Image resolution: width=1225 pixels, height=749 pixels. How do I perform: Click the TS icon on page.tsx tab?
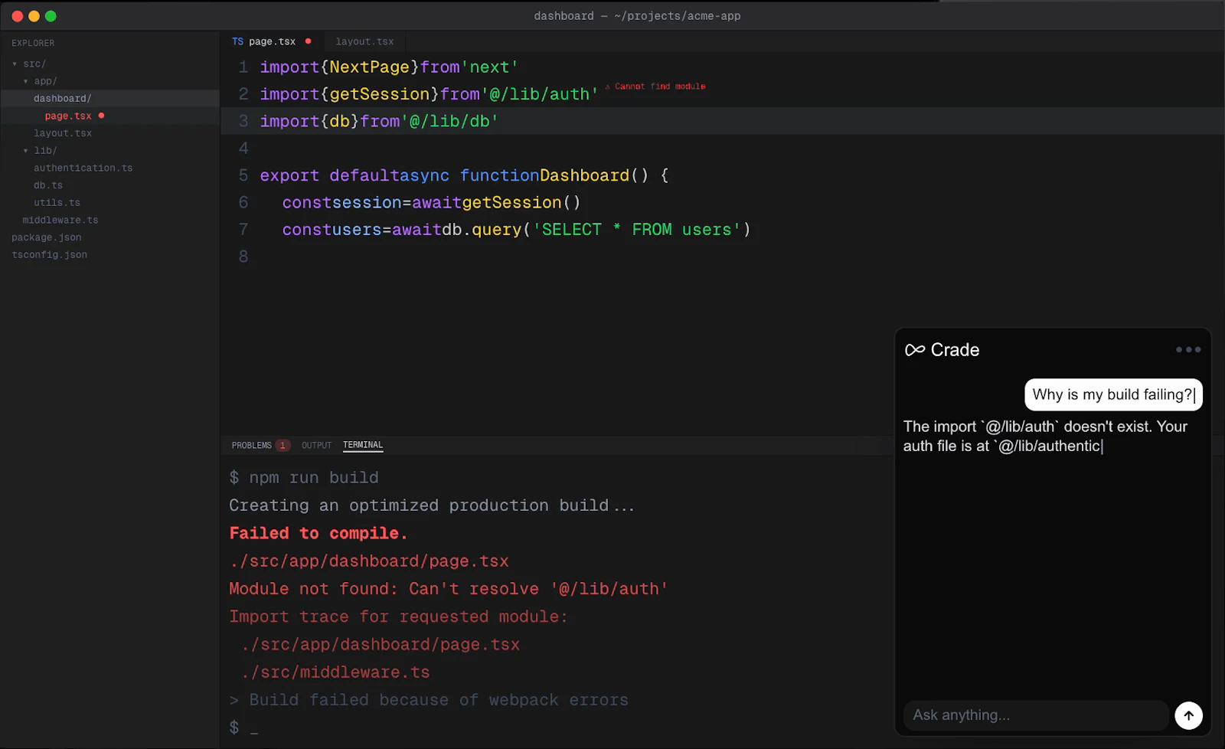click(x=237, y=41)
